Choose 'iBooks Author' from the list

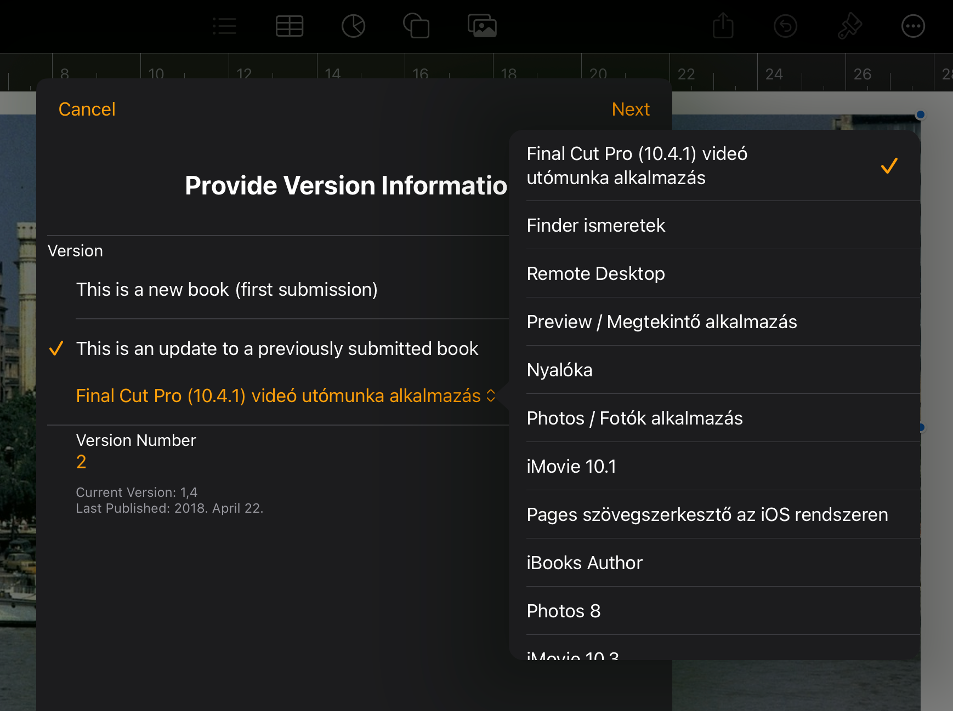click(x=714, y=563)
